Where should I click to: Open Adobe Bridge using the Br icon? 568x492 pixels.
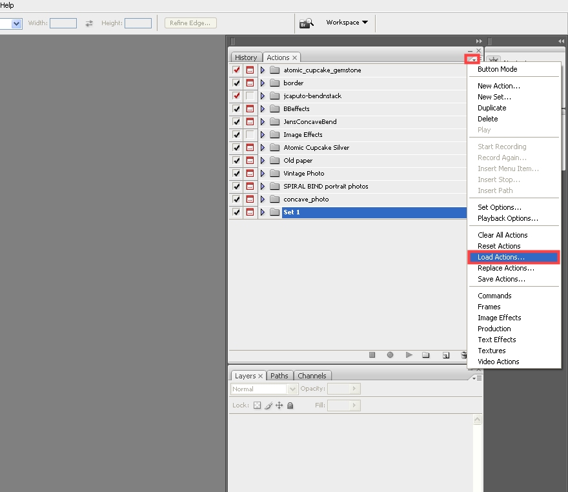(x=307, y=23)
